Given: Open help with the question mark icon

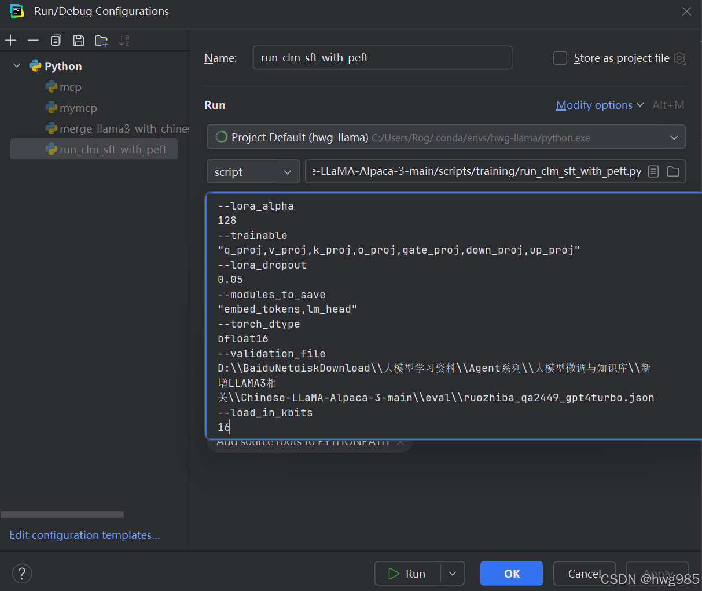Looking at the screenshot, I should (22, 574).
